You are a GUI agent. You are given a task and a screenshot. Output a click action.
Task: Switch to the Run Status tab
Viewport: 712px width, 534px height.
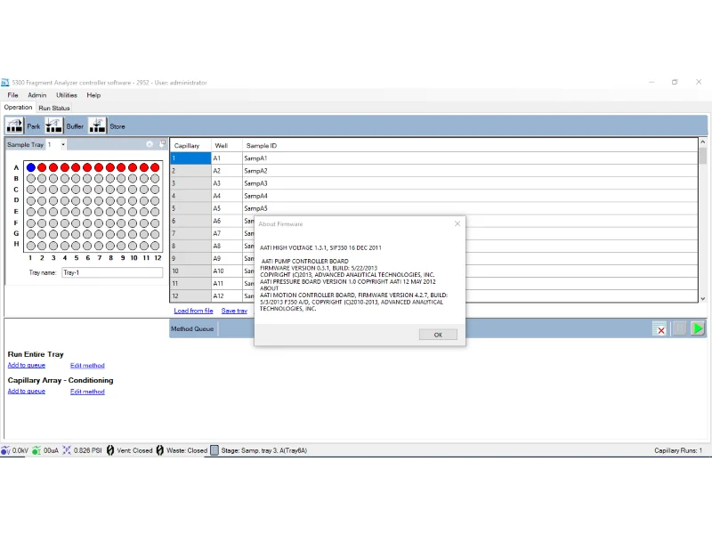click(x=54, y=108)
